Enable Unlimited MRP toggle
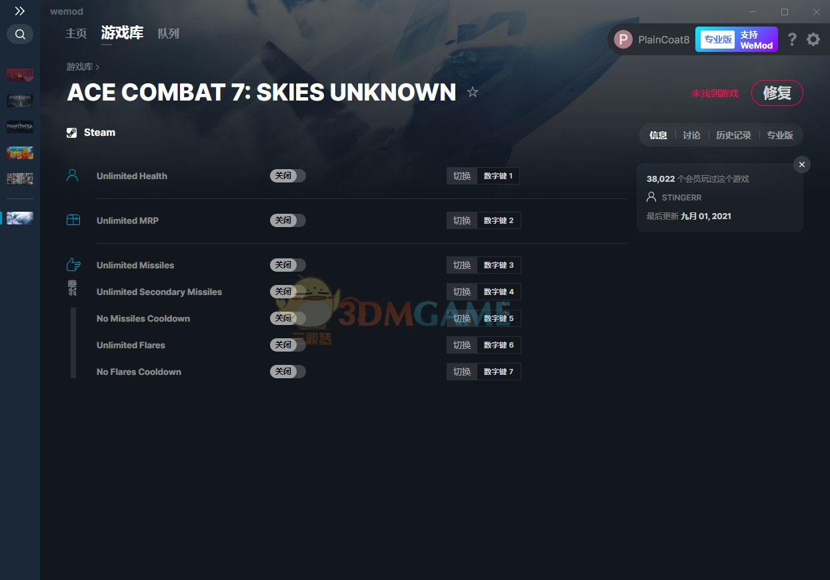 pos(288,220)
